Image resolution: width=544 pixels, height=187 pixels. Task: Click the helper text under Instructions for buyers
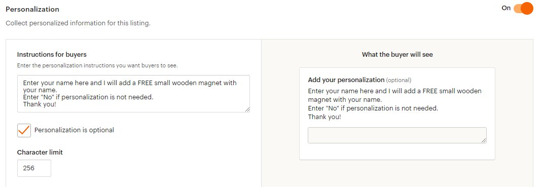click(x=97, y=65)
